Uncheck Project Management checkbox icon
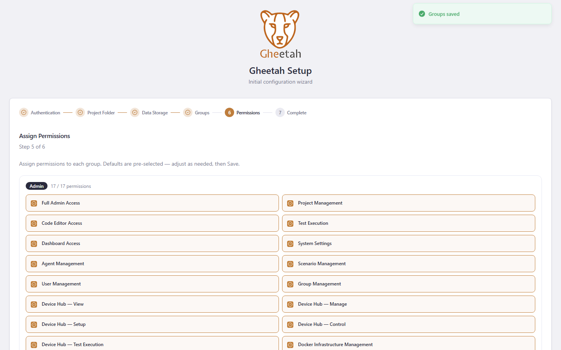 pos(290,203)
